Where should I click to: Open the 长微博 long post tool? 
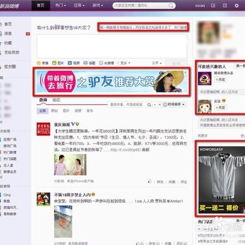point(106,63)
